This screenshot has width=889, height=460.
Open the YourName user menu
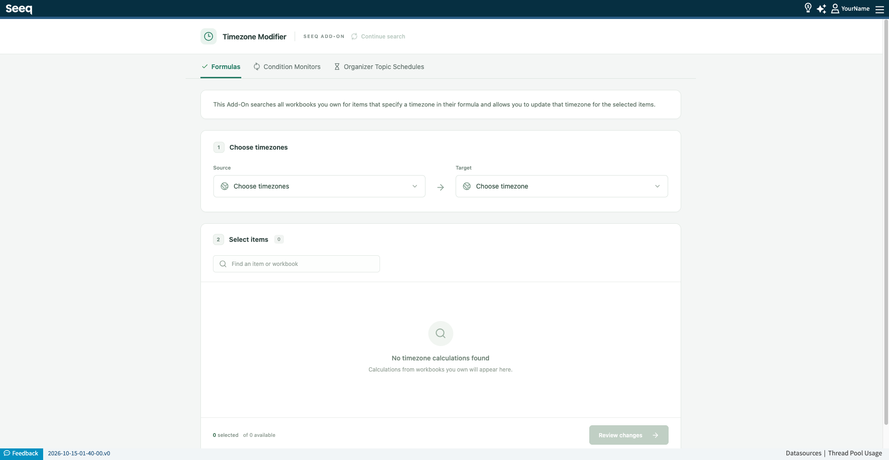[850, 9]
